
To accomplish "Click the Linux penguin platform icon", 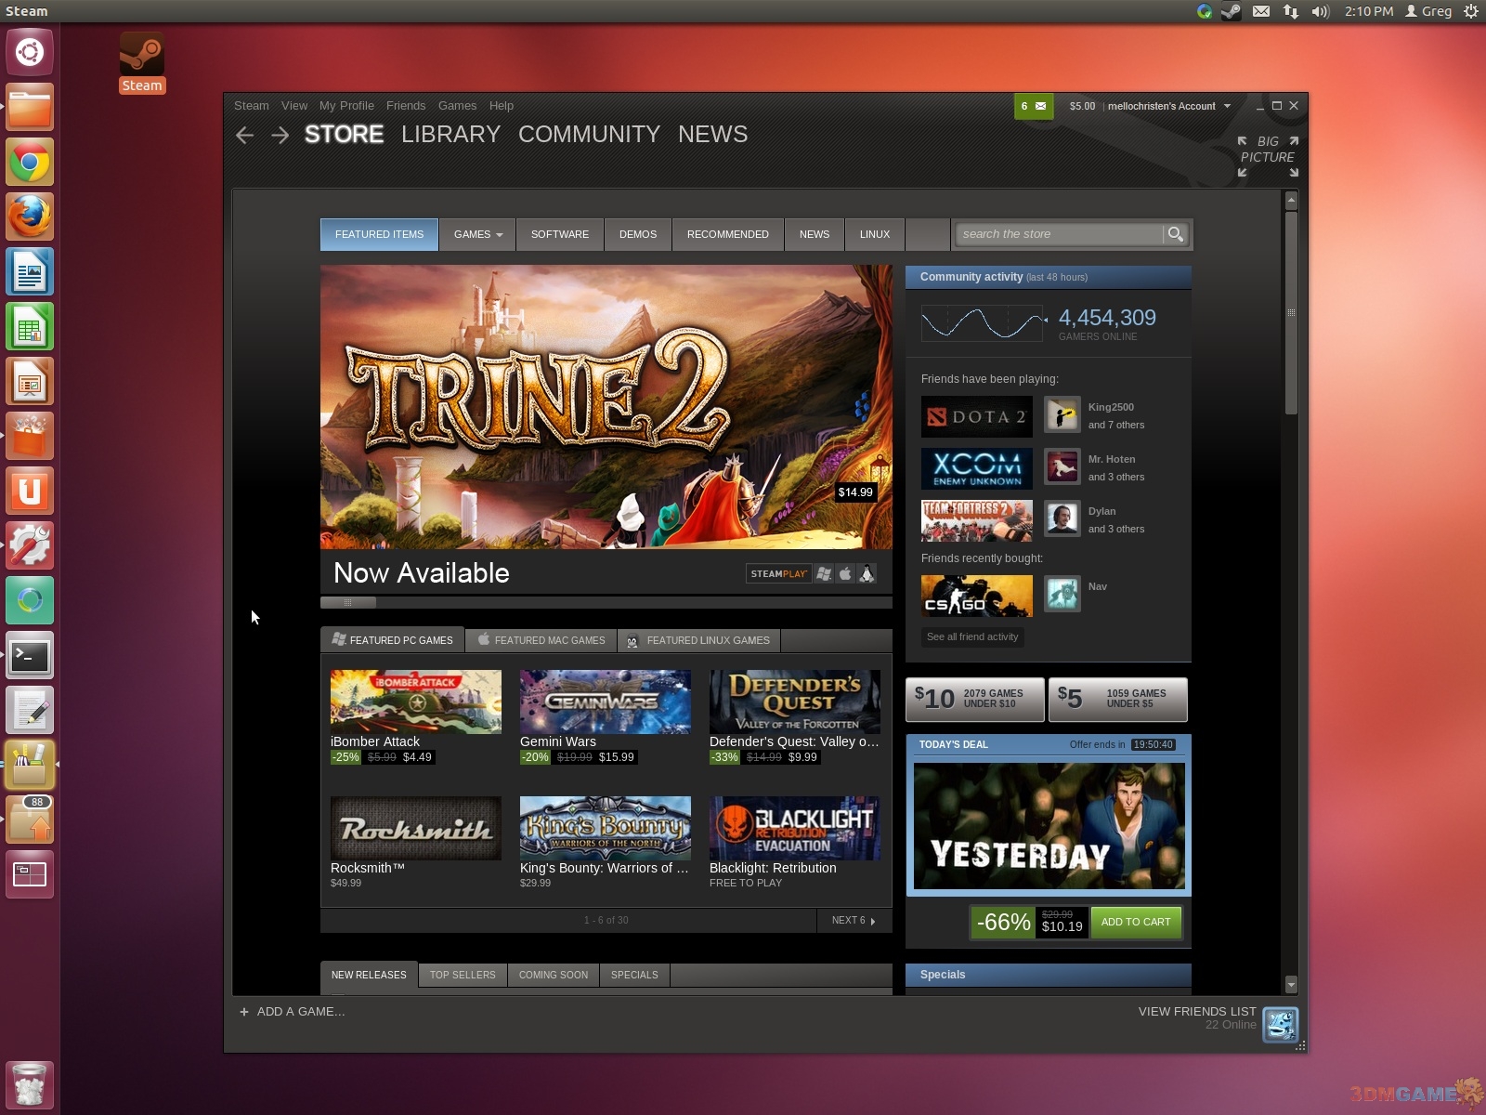I will coord(867,573).
